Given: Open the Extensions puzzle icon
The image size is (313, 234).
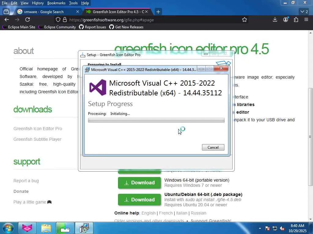Looking at the screenshot, I should [x=296, y=19].
